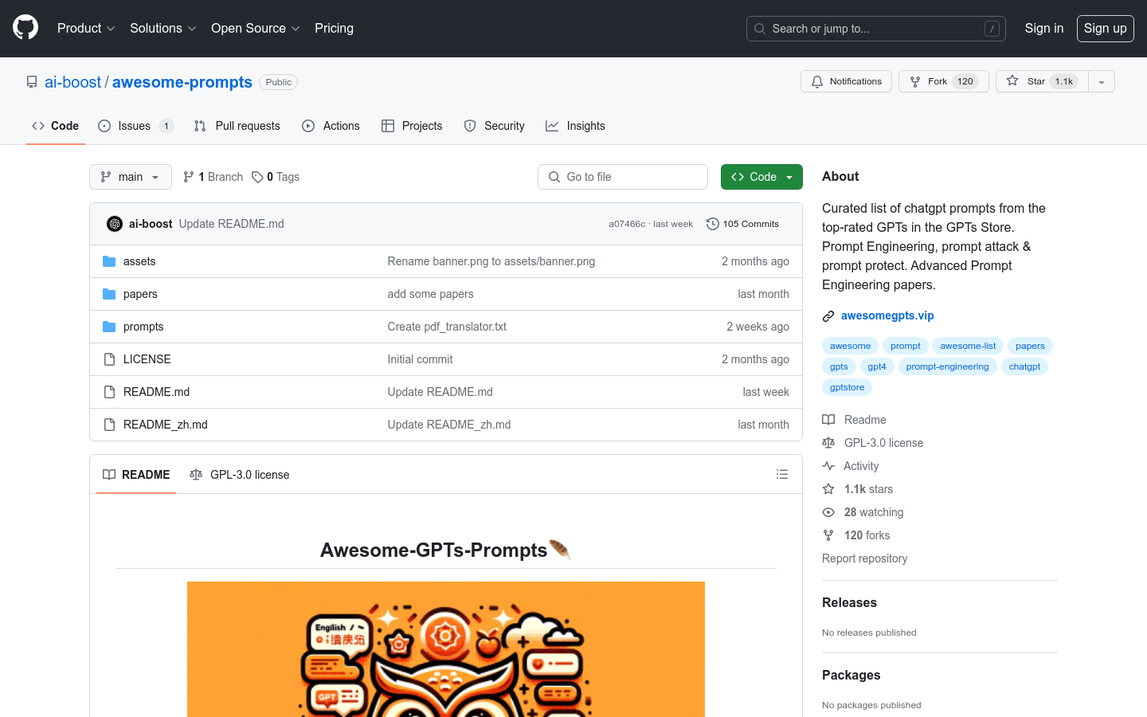Image resolution: width=1147 pixels, height=717 pixels.
Task: View the 0 Tags list
Action: pos(276,177)
